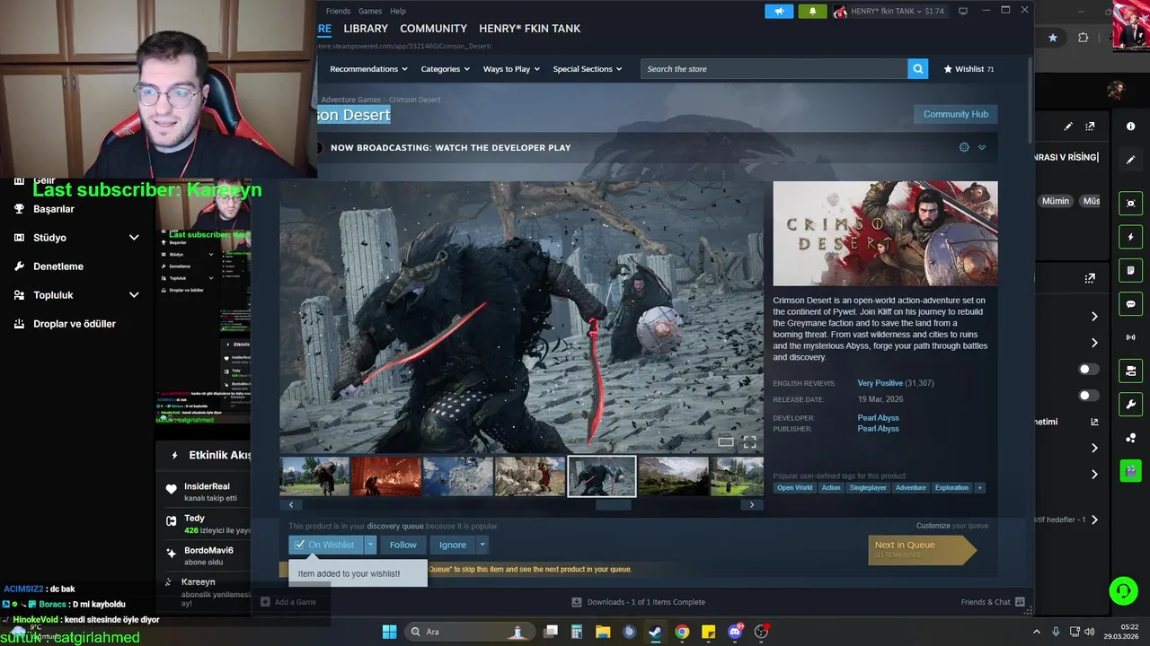Click the pencil edit icon beside stream title
Image resolution: width=1150 pixels, height=646 pixels.
[1068, 127]
